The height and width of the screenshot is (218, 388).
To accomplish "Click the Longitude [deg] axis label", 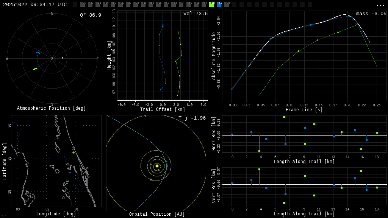I will tap(56, 213).
